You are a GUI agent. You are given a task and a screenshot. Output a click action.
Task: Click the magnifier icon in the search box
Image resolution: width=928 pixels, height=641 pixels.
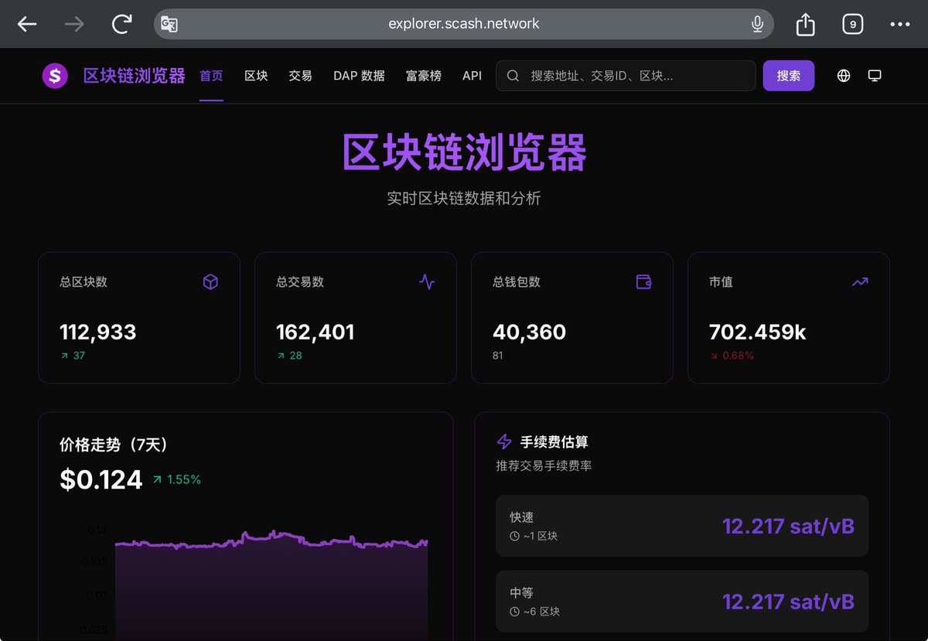click(513, 76)
